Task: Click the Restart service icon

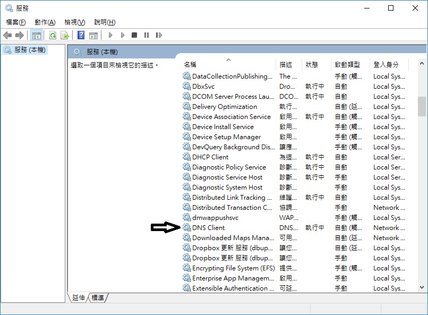Action: point(159,35)
